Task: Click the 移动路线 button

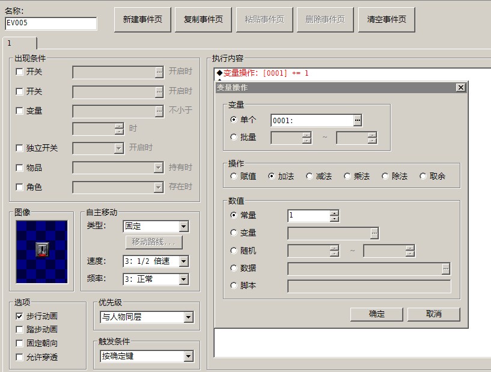Action: [x=154, y=242]
